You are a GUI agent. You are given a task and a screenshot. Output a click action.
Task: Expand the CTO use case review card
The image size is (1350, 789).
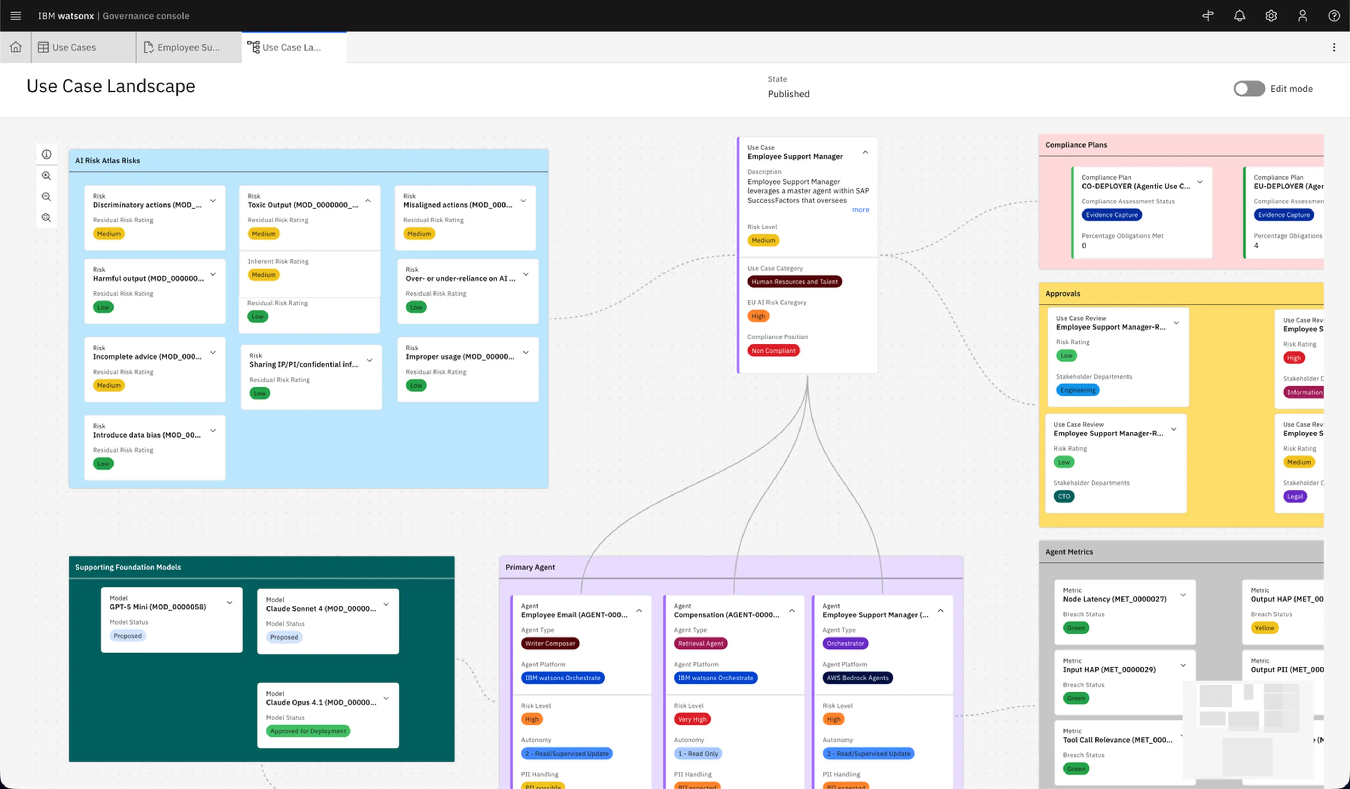1174,429
